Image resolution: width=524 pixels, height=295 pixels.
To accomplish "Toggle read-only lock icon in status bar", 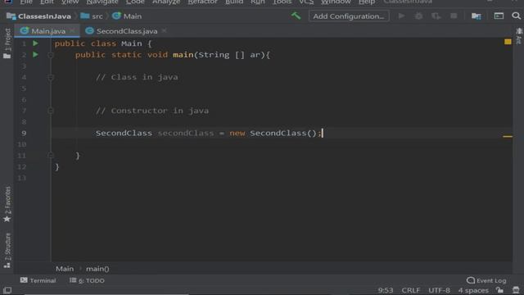I will point(499,290).
